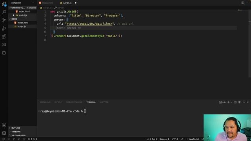Click the search icon in the status bar

tap(9, 139)
